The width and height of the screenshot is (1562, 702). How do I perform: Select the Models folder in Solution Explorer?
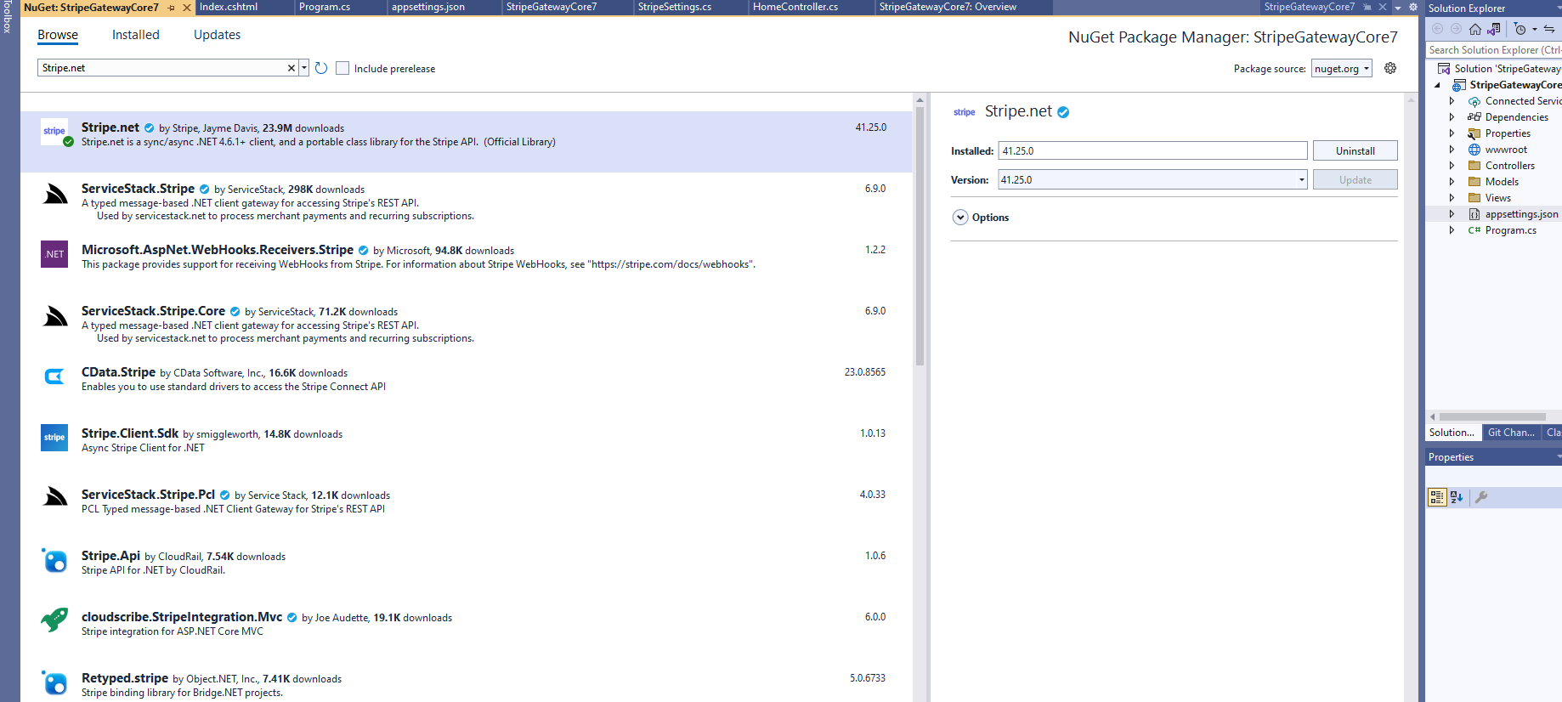[1502, 182]
